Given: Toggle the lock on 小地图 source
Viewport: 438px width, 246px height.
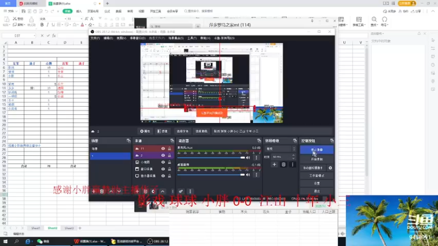Looking at the screenshot, I should [169, 162].
